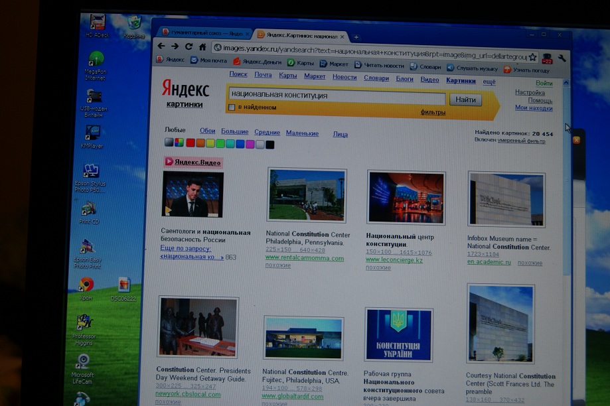
Task: Open the Яндекс.Деньги bookmark
Action: click(x=257, y=62)
